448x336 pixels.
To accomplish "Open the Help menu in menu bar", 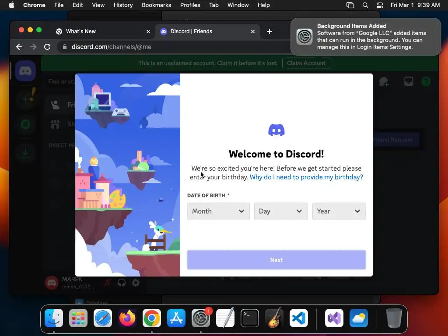I will click(x=263, y=5).
